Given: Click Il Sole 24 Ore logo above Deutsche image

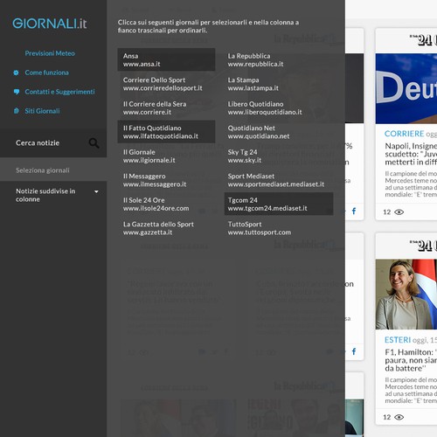Looking at the screenshot, I should coord(424,40).
